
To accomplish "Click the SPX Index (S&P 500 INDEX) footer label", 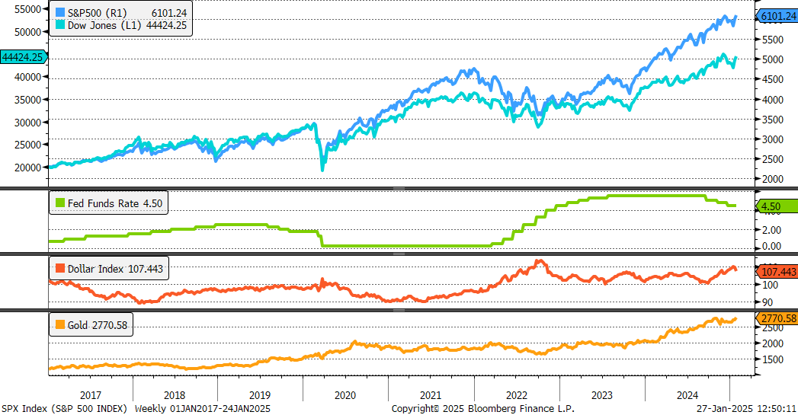I will pos(65,409).
